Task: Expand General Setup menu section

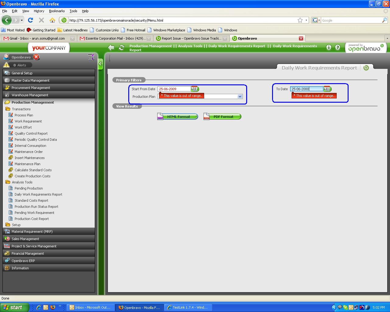Action: pos(49,73)
